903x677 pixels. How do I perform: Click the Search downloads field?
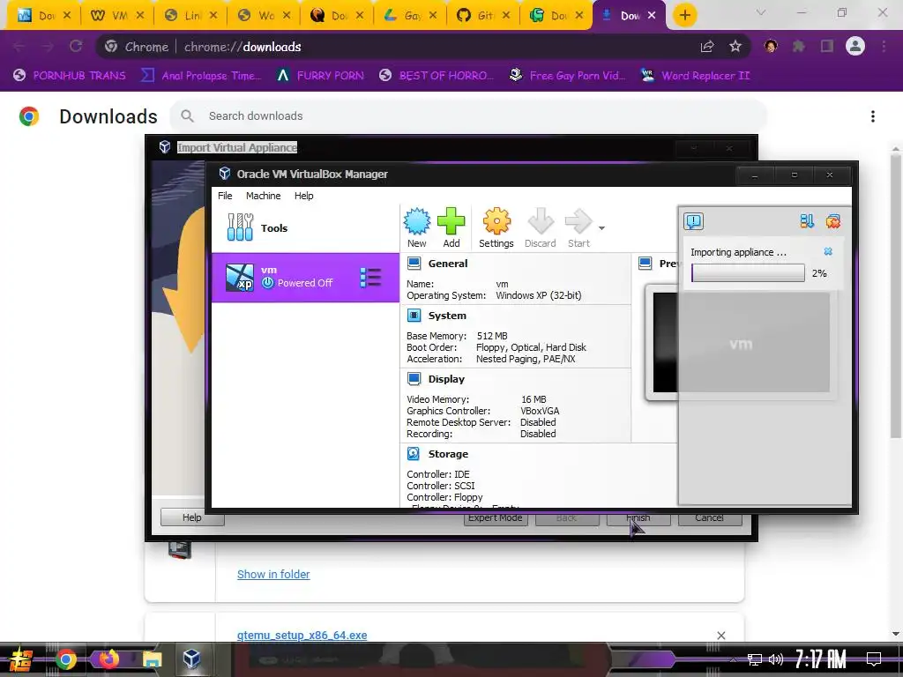[x=467, y=115]
